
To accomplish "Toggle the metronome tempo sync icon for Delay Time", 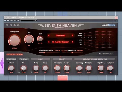I will point(31,72).
